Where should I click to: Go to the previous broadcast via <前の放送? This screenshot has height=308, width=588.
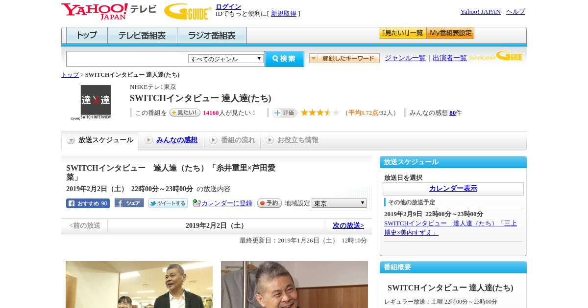85,225
